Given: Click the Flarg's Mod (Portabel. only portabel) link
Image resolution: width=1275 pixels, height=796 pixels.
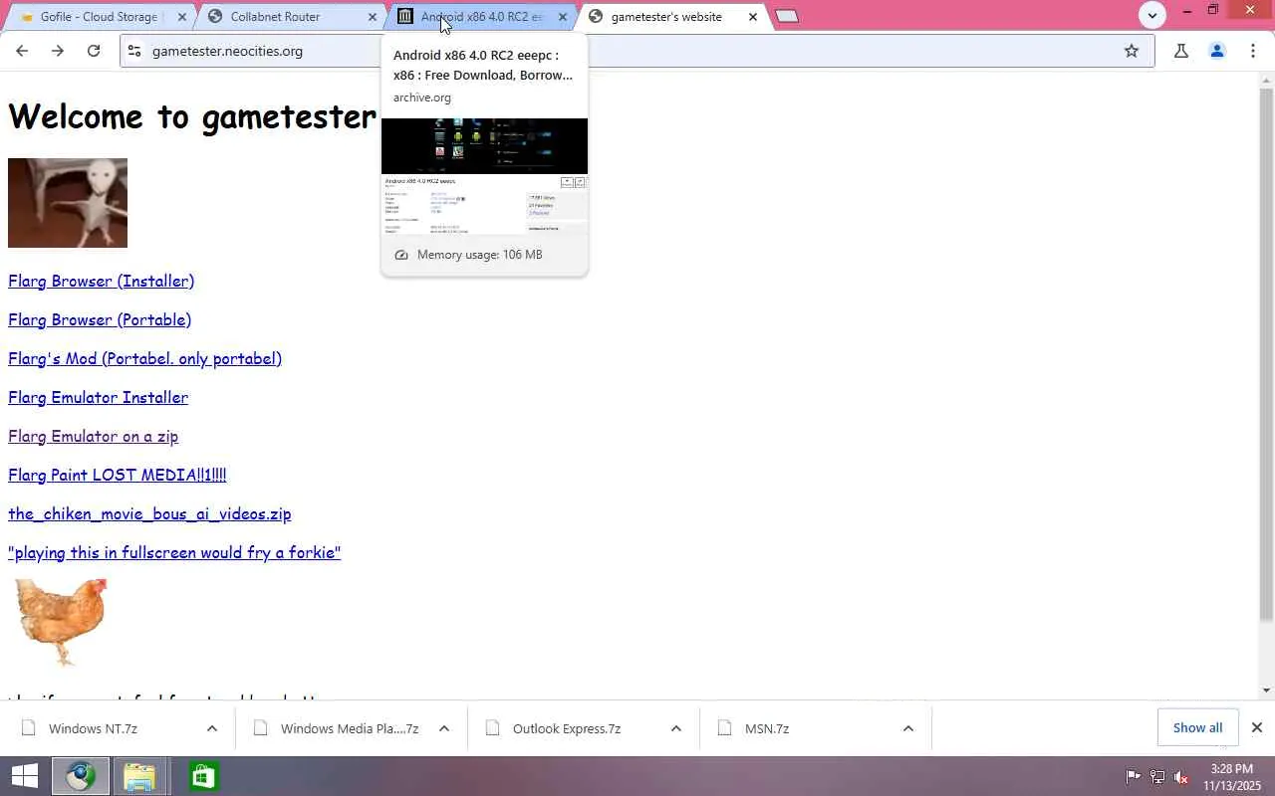Looking at the screenshot, I should tap(144, 358).
